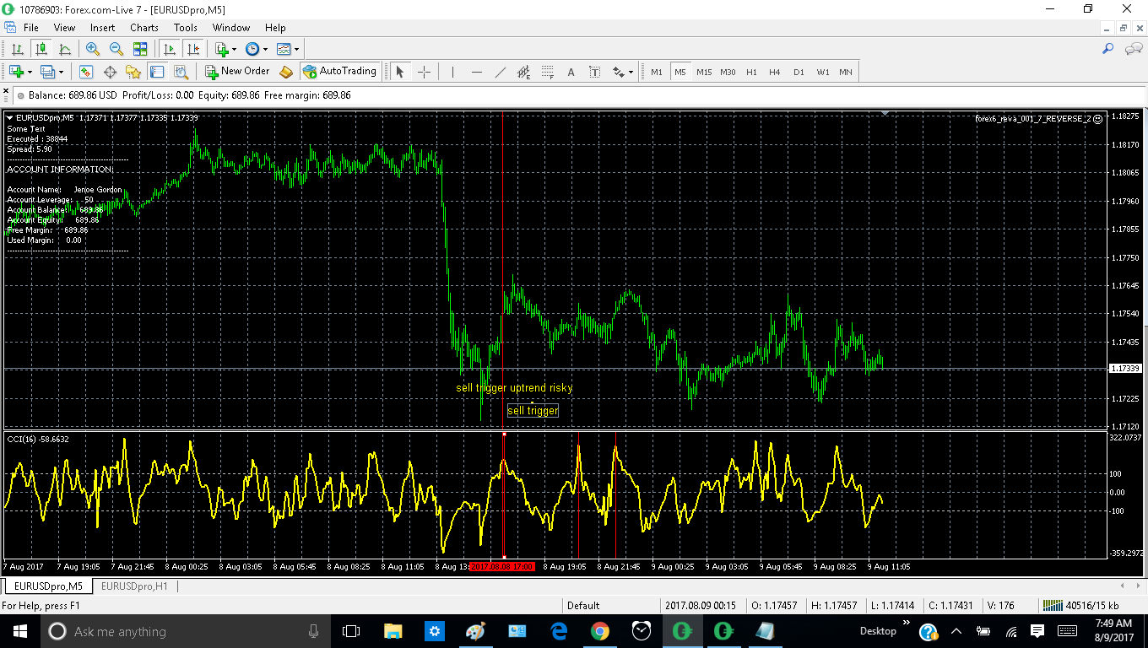Select the text label tool

coord(594,73)
